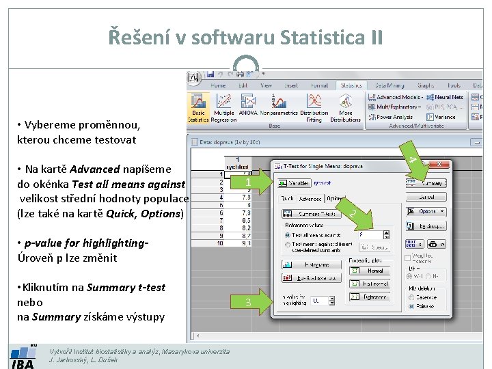This screenshot has height=369, width=492.
Task: Launch the ANOVA module
Action: point(248,105)
